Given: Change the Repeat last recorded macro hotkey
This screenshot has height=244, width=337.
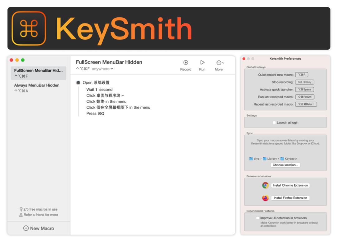Looking at the screenshot, I should (306, 104).
